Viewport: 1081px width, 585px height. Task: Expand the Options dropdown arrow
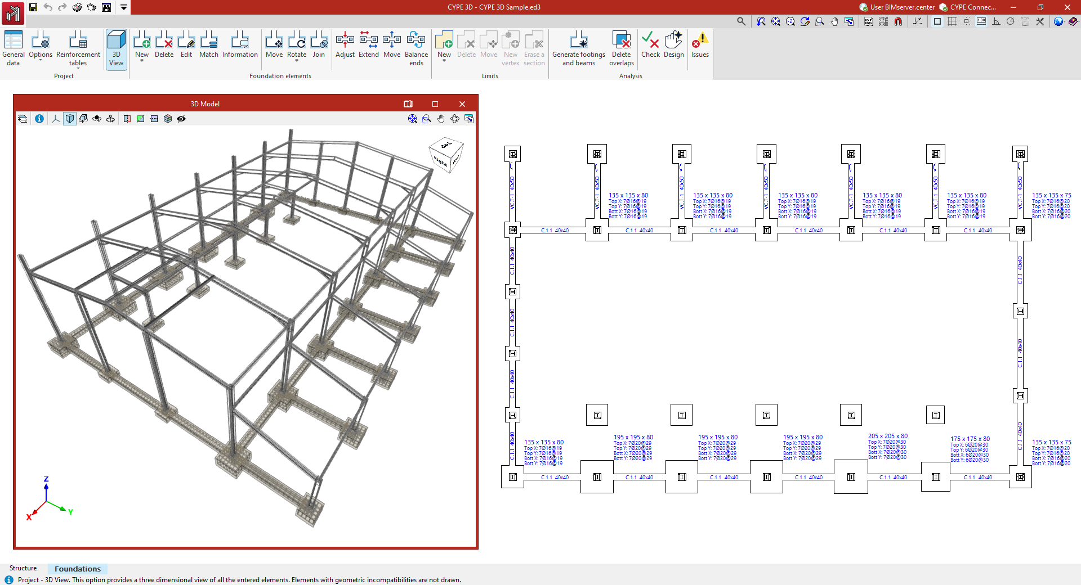(41, 60)
